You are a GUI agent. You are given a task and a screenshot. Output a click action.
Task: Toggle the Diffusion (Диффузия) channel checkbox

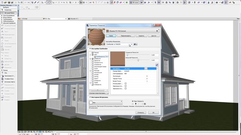(x=93, y=58)
